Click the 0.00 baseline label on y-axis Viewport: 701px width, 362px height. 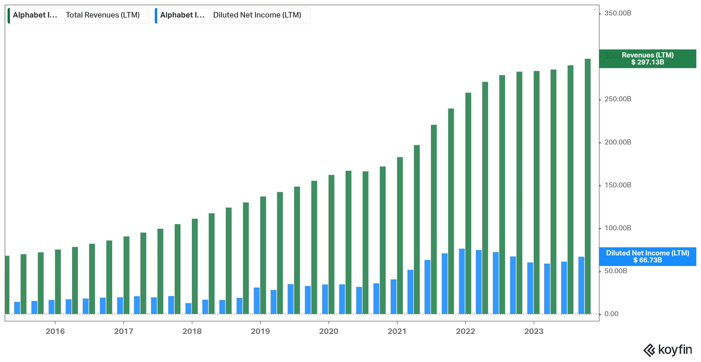(x=611, y=314)
